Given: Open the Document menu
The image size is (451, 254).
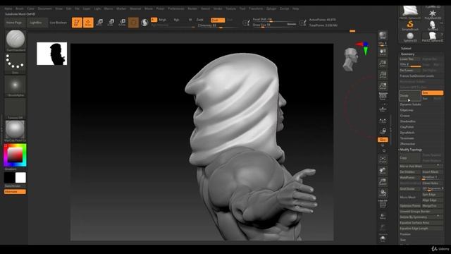Looking at the screenshot, I should tap(45, 8).
